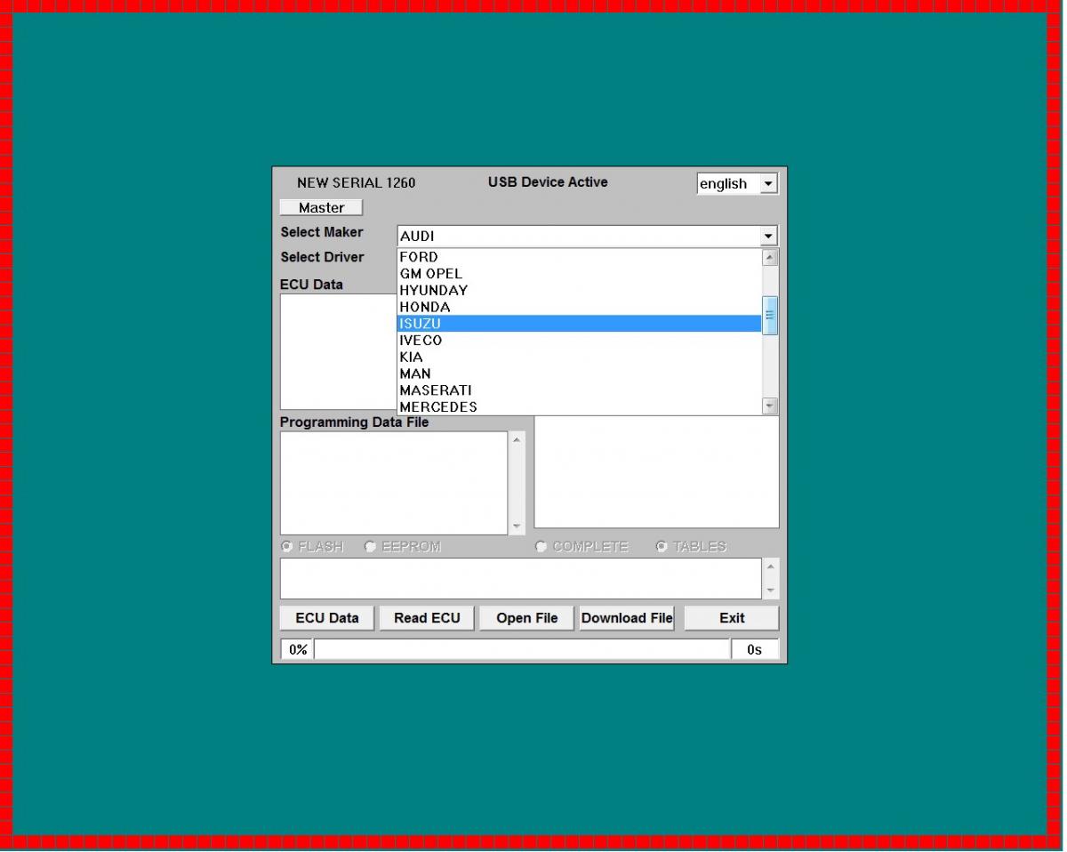Click the Programming Data File scroll-up arrow

517,440
